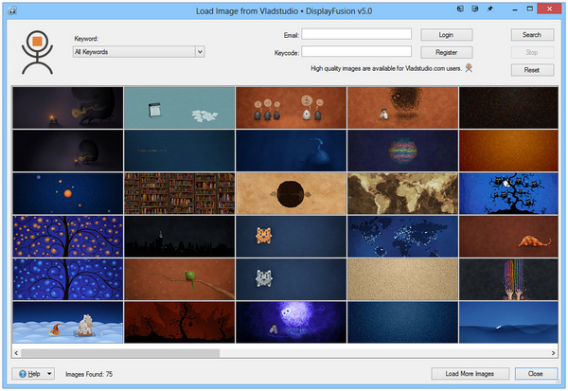Select the green bird on branch thumbnail
The width and height of the screenshot is (568, 391).
coord(179,279)
